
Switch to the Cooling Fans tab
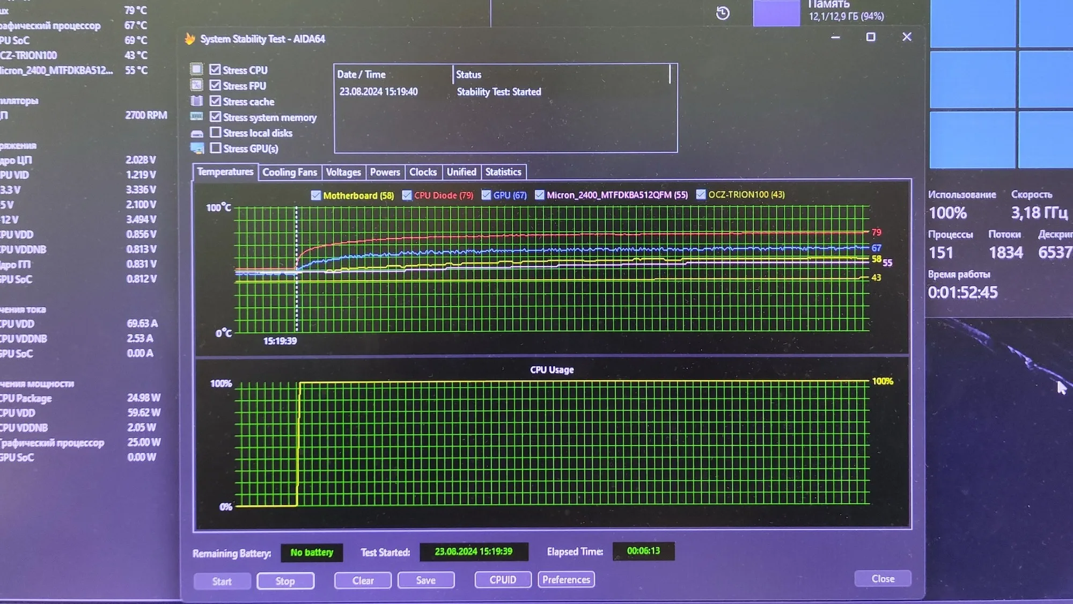click(x=289, y=172)
